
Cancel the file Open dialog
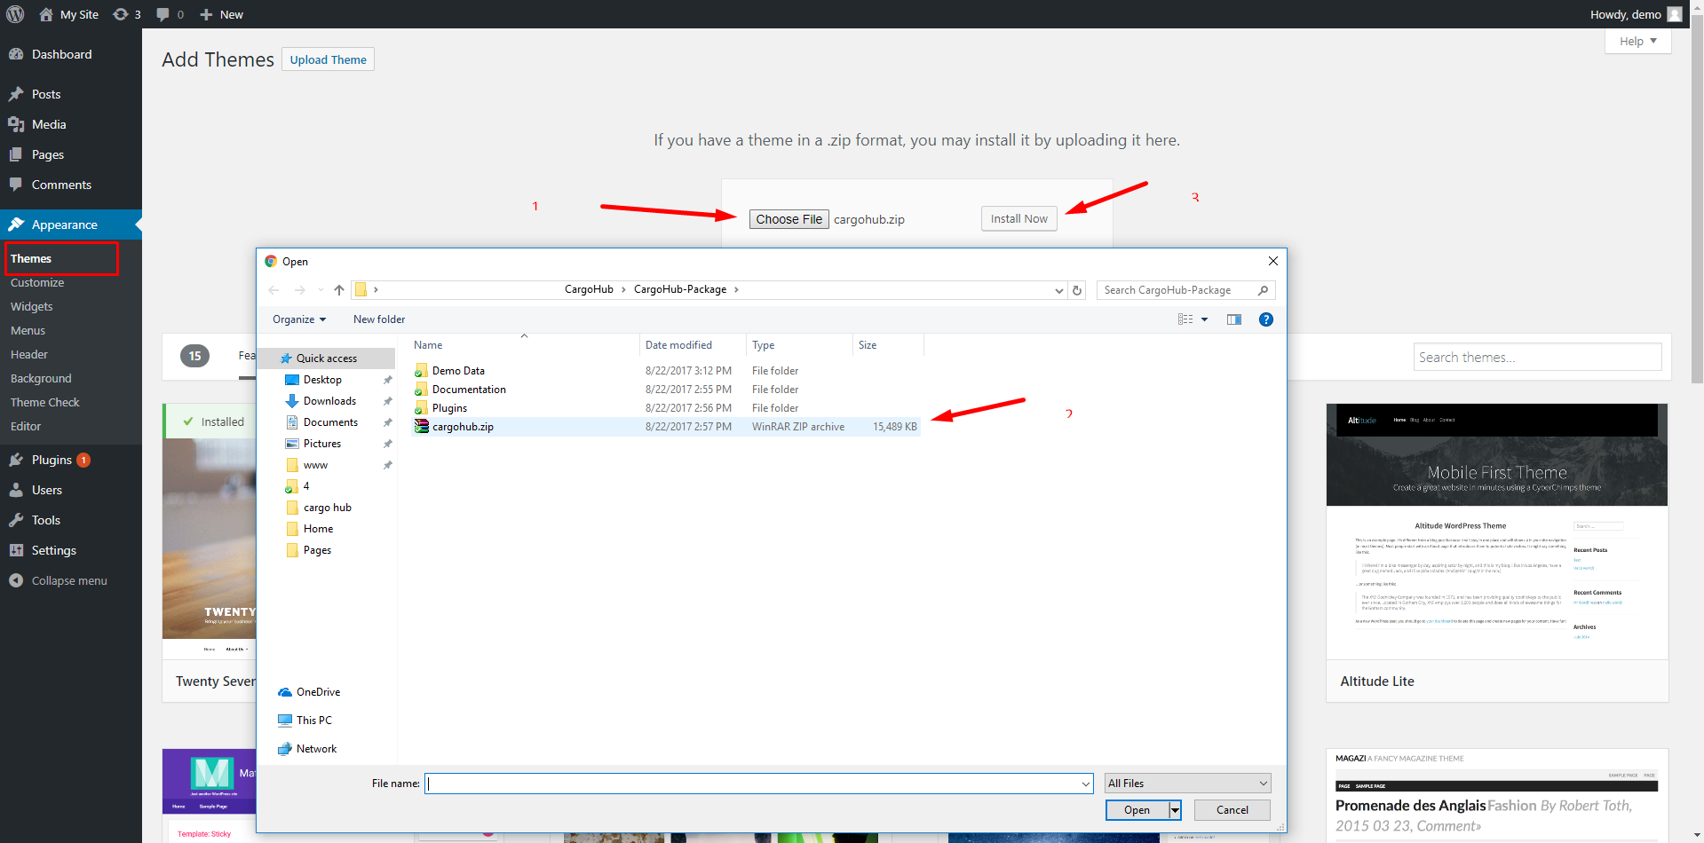pyautogui.click(x=1232, y=810)
